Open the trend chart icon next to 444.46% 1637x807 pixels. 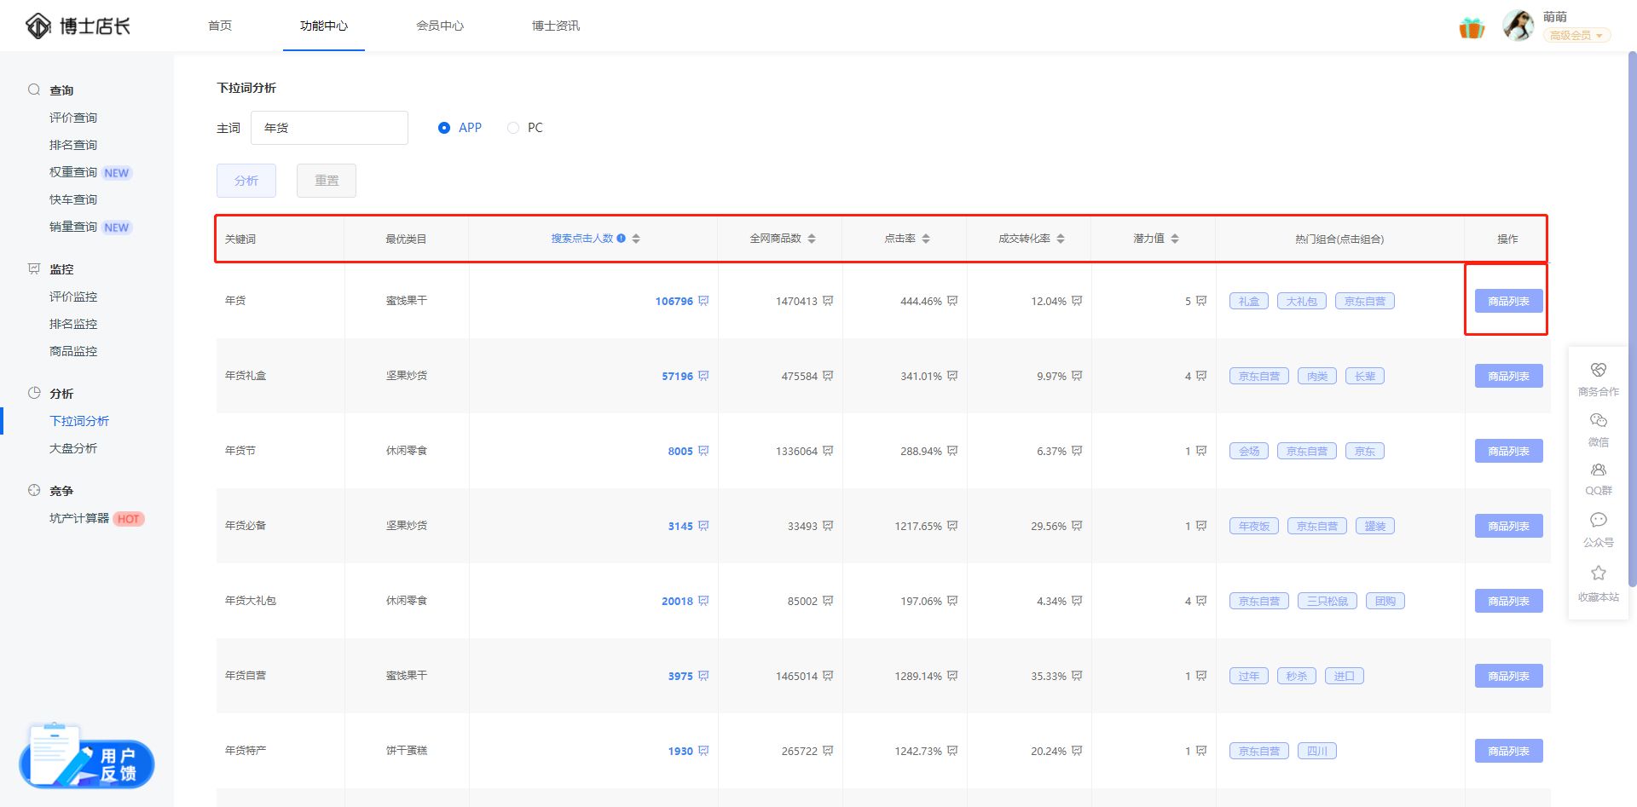click(x=952, y=301)
